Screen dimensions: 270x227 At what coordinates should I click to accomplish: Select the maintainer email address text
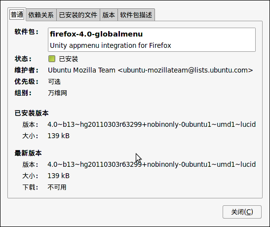(186, 70)
